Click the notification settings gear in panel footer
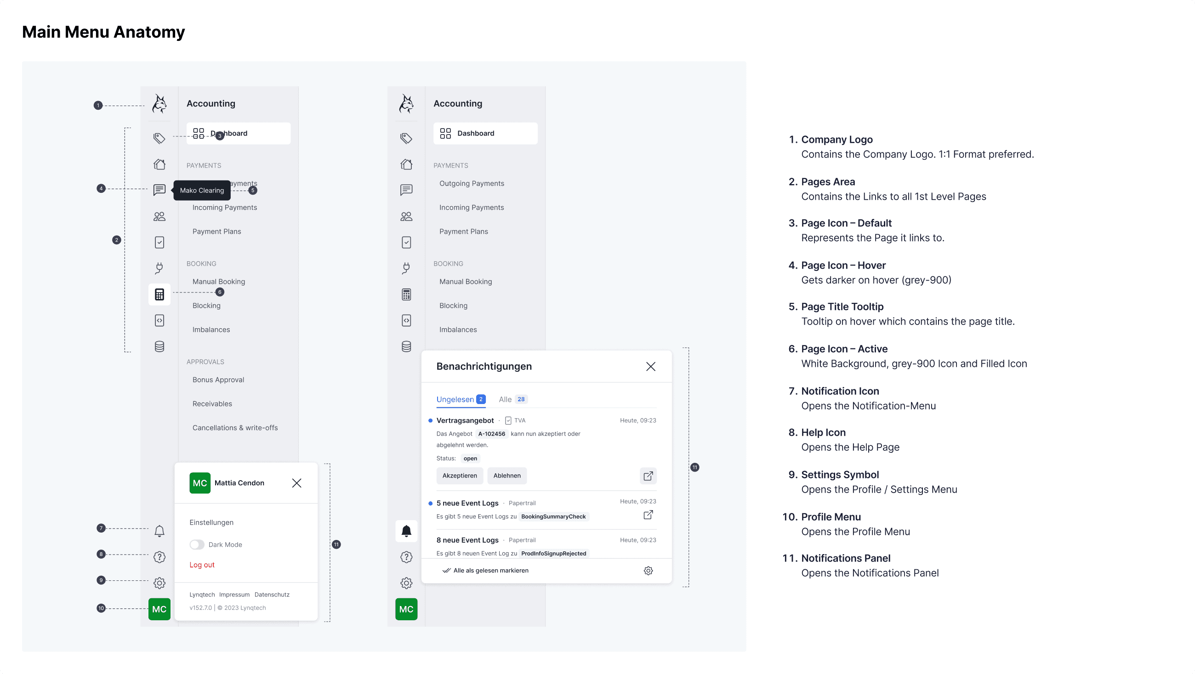The width and height of the screenshot is (1195, 674). pos(648,571)
